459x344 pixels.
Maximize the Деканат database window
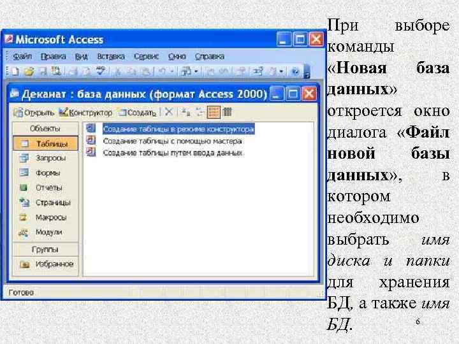tap(293, 94)
